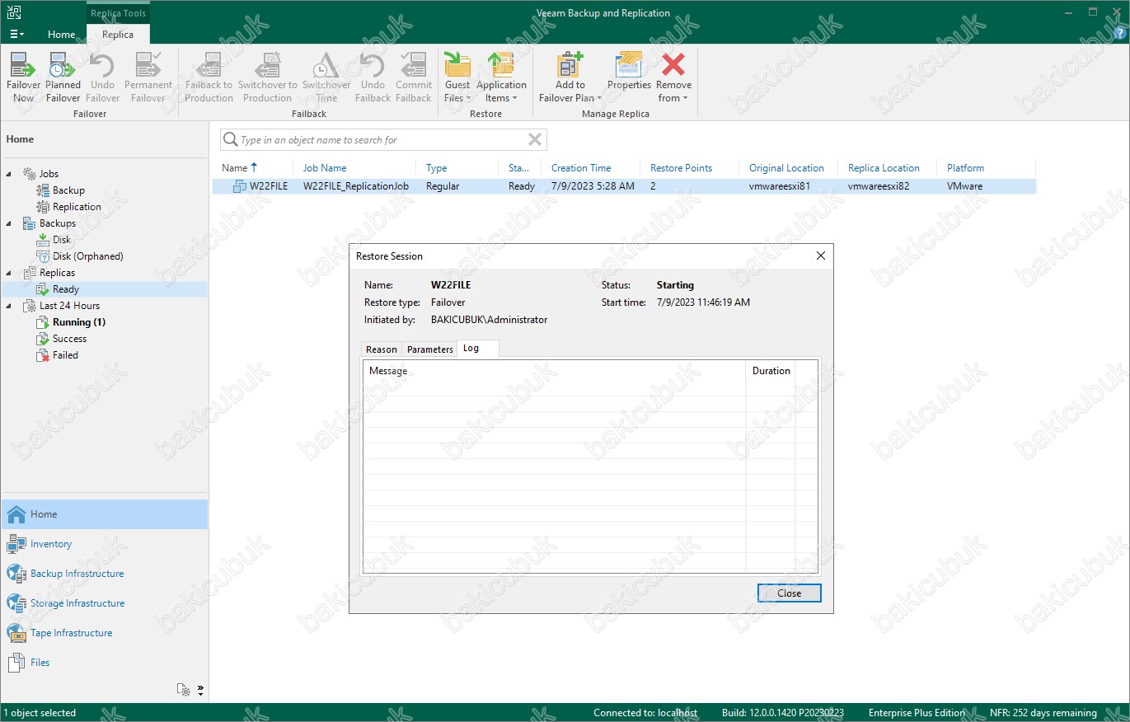Open the Tape Infrastructure view
The height and width of the screenshot is (722, 1130).
(x=104, y=633)
